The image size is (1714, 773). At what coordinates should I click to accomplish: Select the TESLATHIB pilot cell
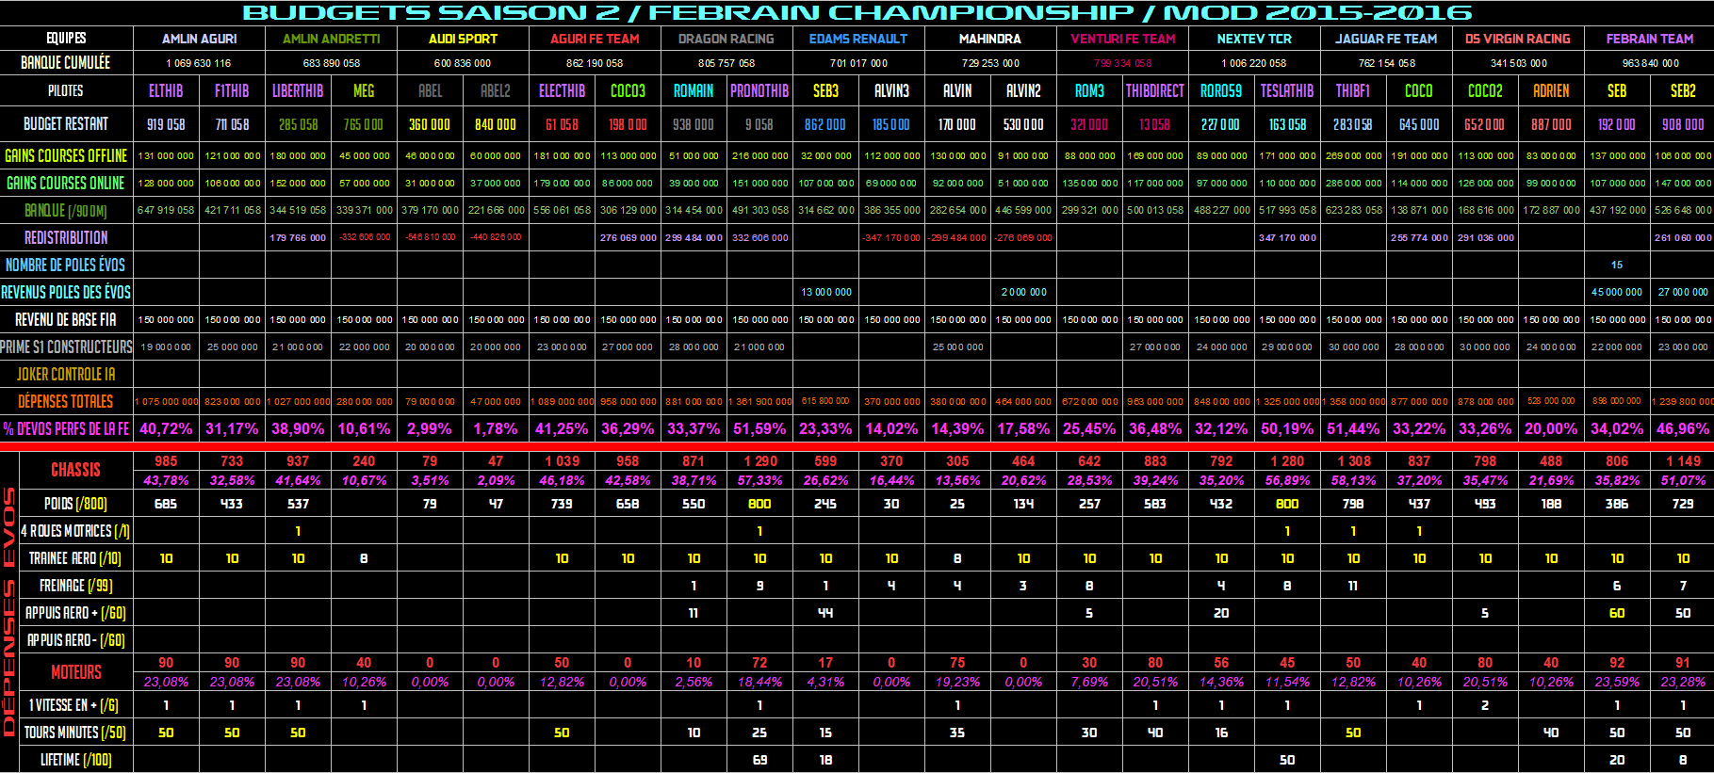[1286, 91]
